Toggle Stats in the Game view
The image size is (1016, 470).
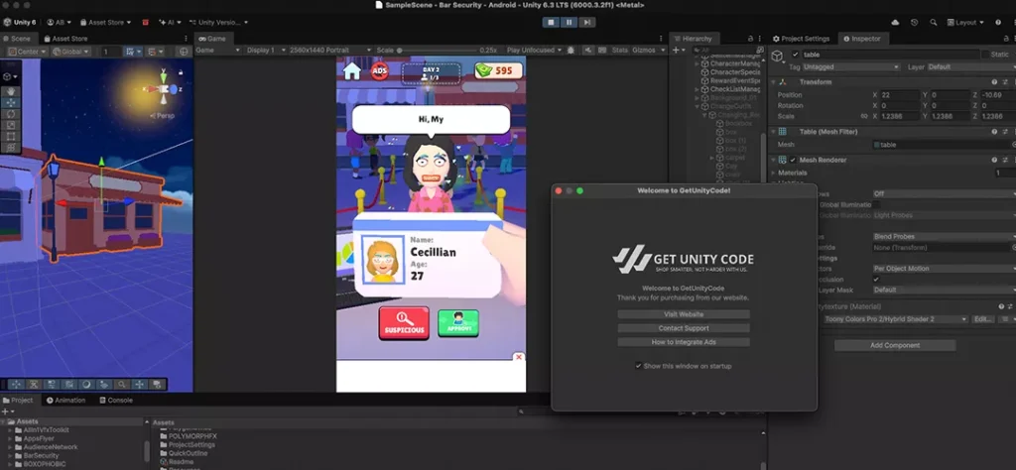coord(620,50)
